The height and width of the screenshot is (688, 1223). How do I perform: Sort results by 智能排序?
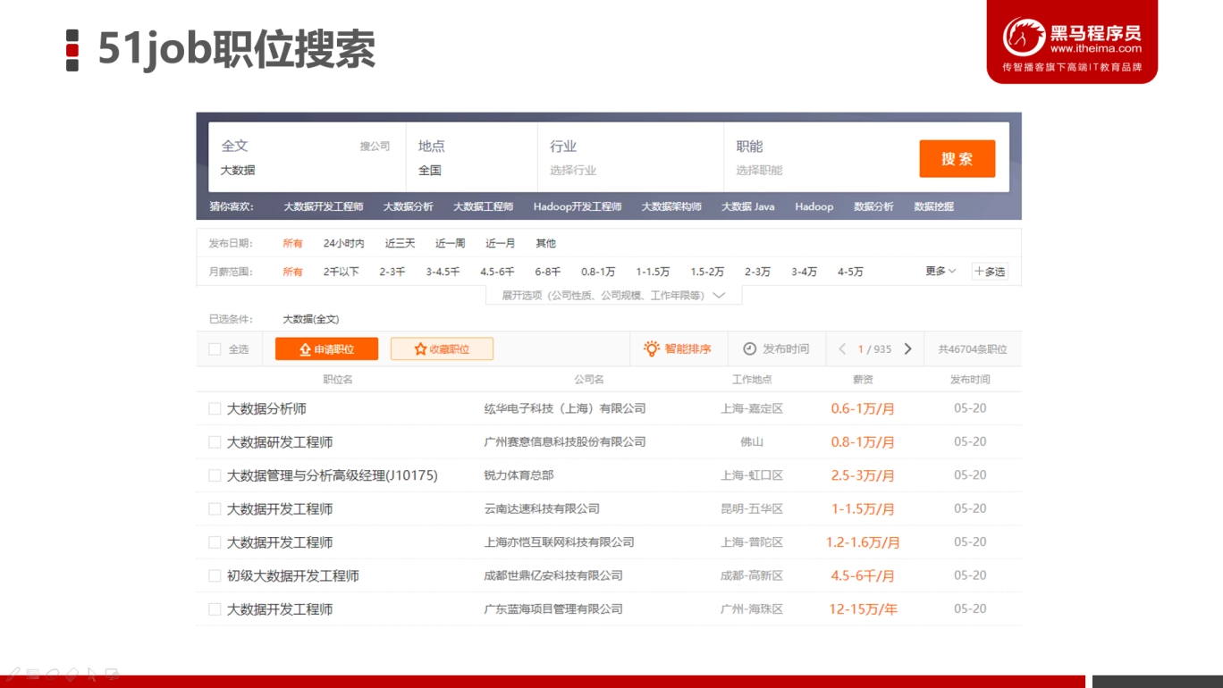click(x=678, y=349)
